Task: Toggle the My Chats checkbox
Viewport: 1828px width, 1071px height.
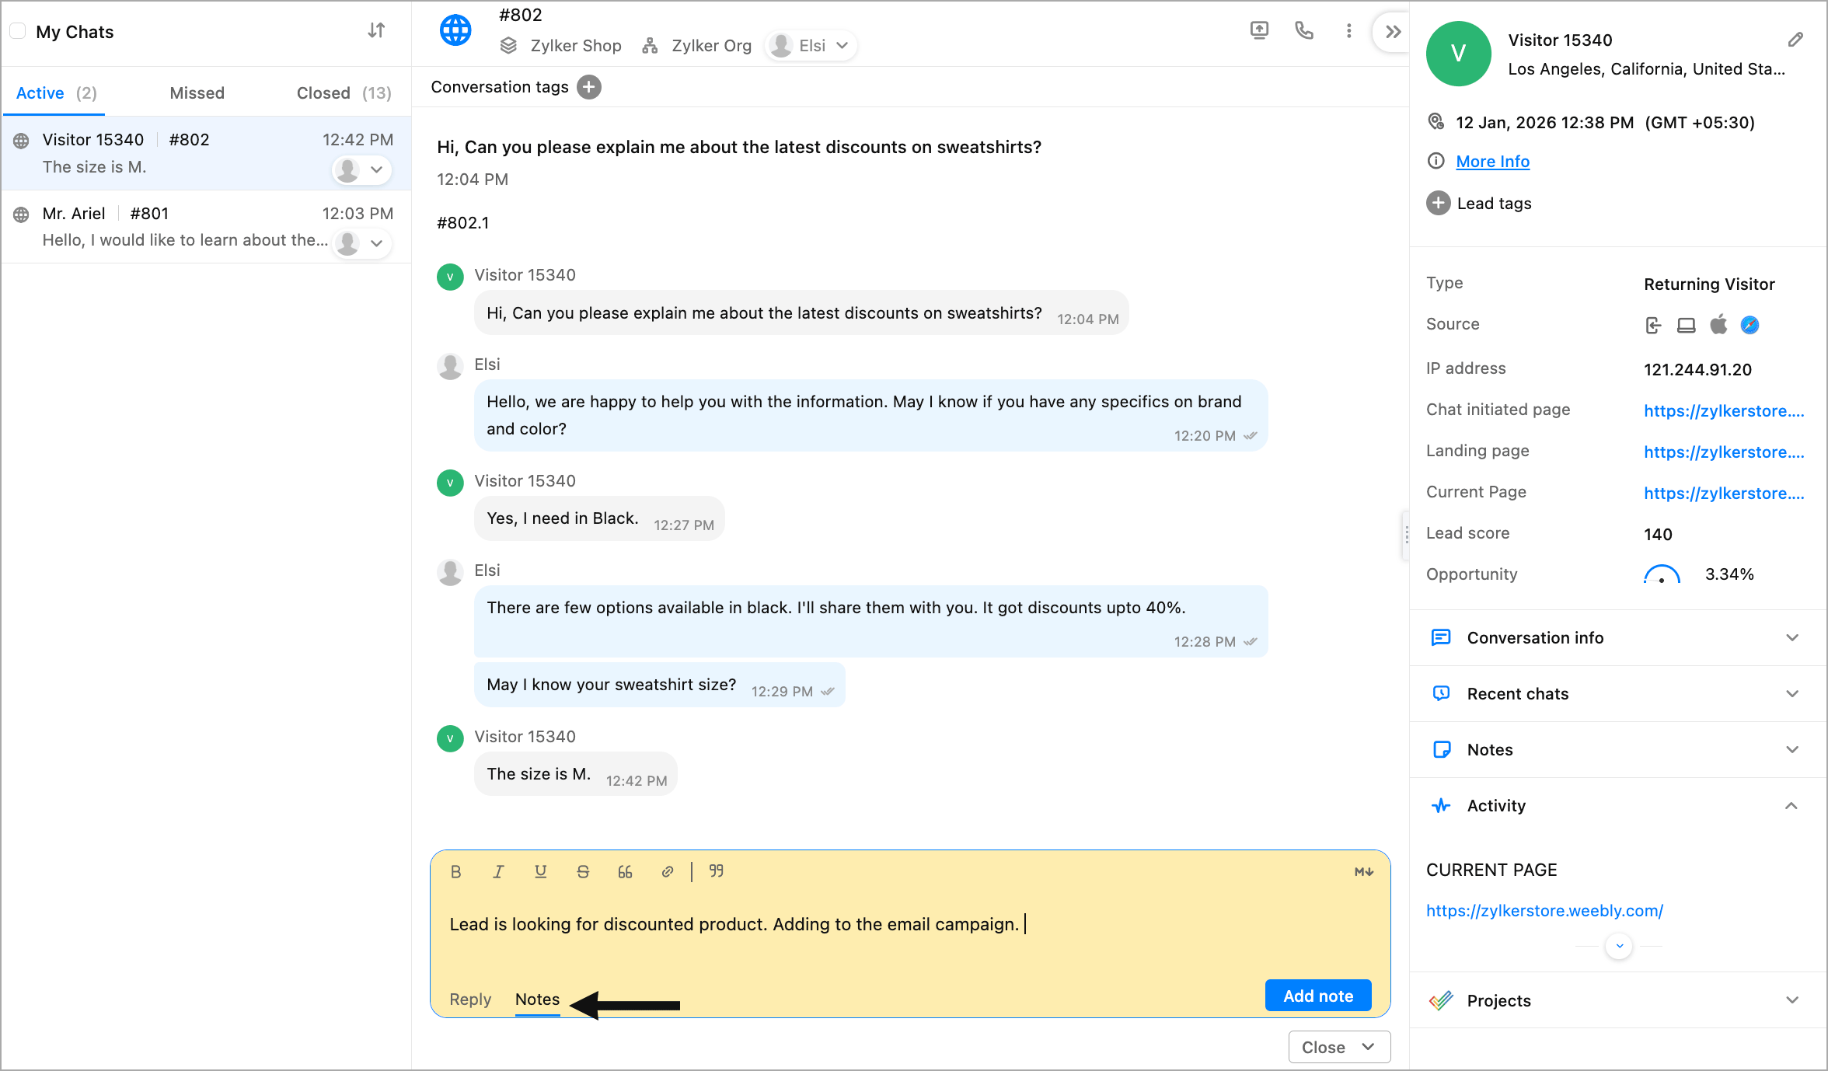Action: coord(18,32)
